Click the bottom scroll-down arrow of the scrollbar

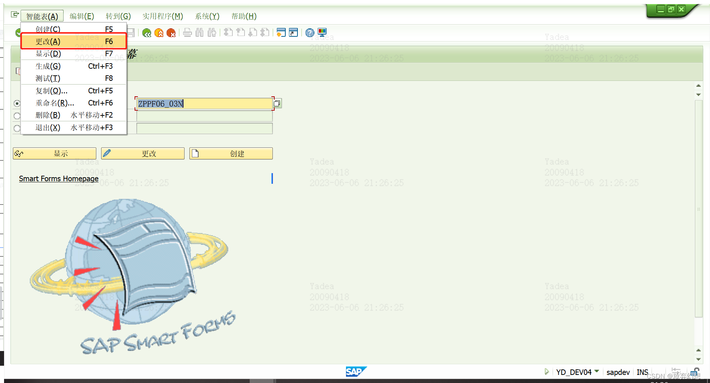pyautogui.click(x=699, y=359)
